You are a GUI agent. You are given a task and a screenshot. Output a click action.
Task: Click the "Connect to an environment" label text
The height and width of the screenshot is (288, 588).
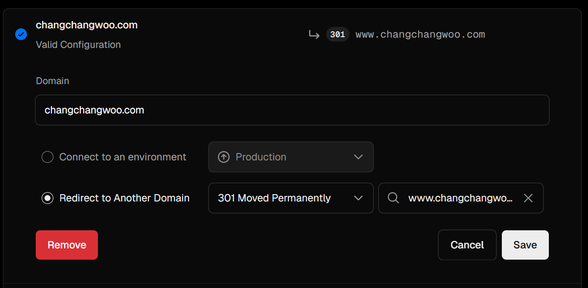[x=123, y=157]
